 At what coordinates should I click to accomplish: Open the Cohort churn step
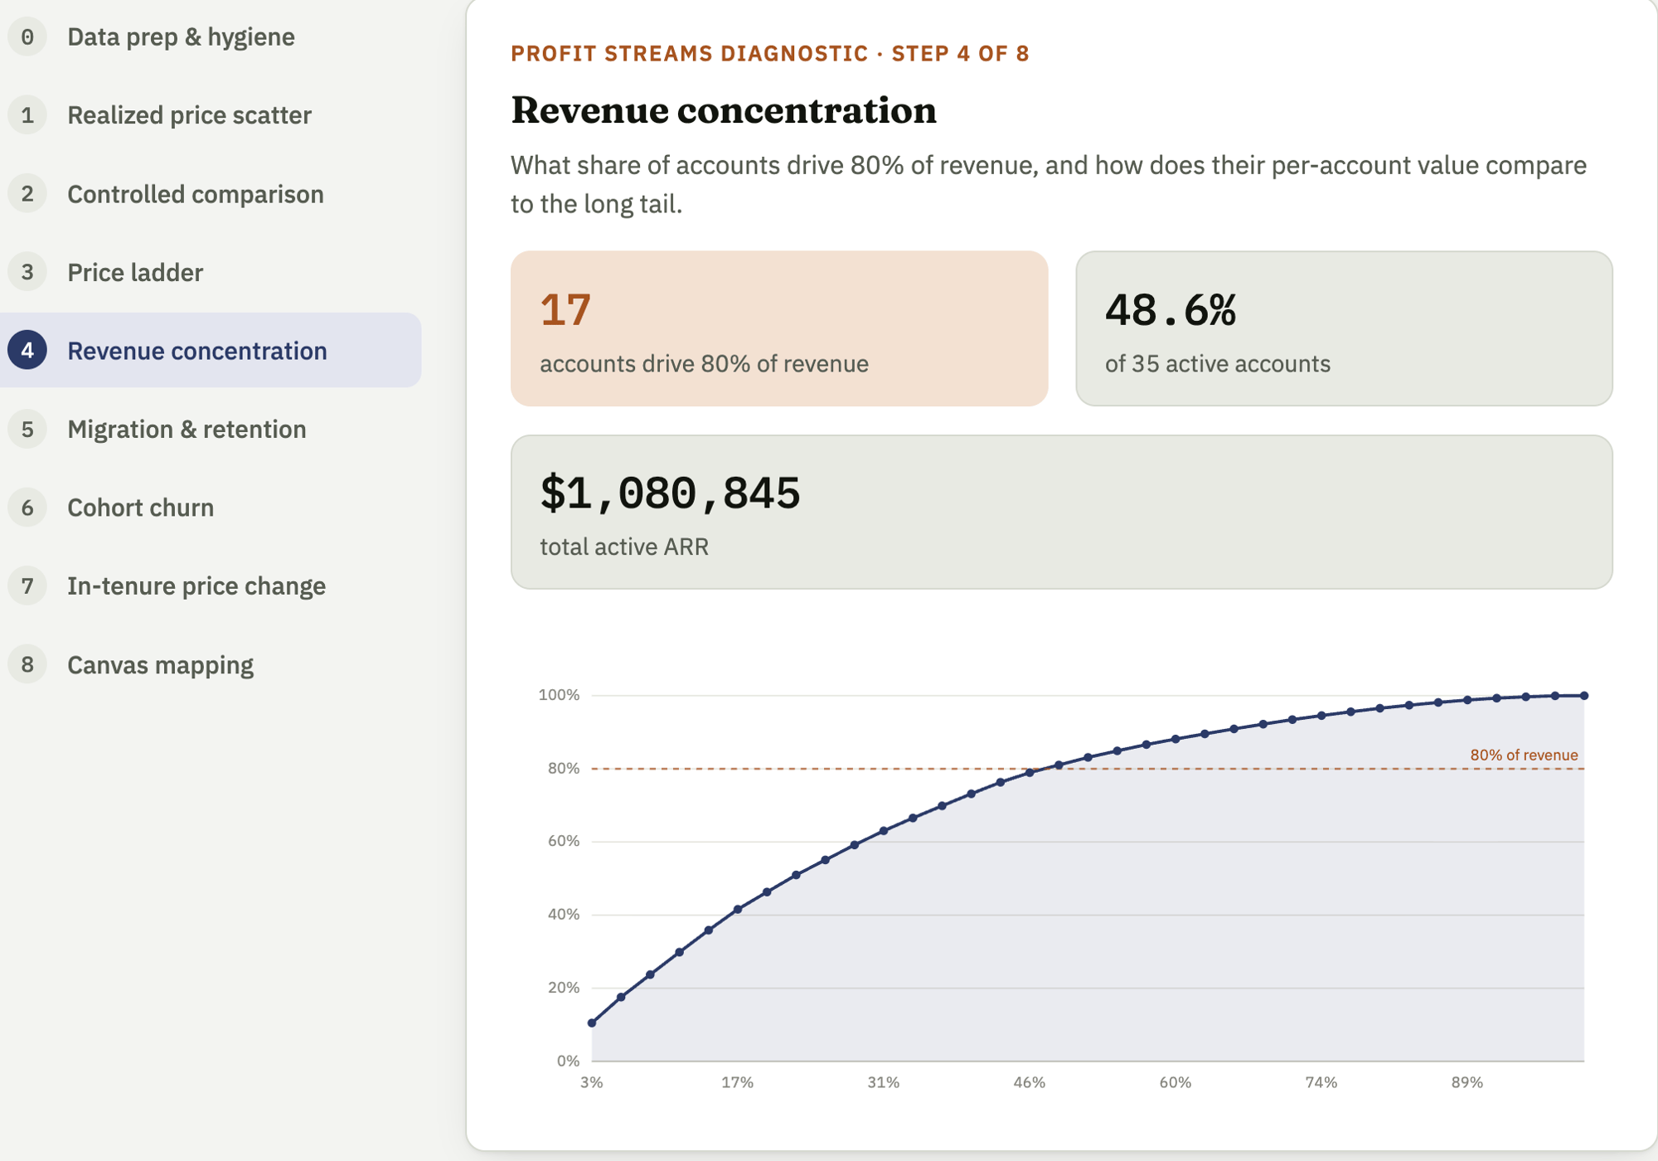tap(140, 507)
